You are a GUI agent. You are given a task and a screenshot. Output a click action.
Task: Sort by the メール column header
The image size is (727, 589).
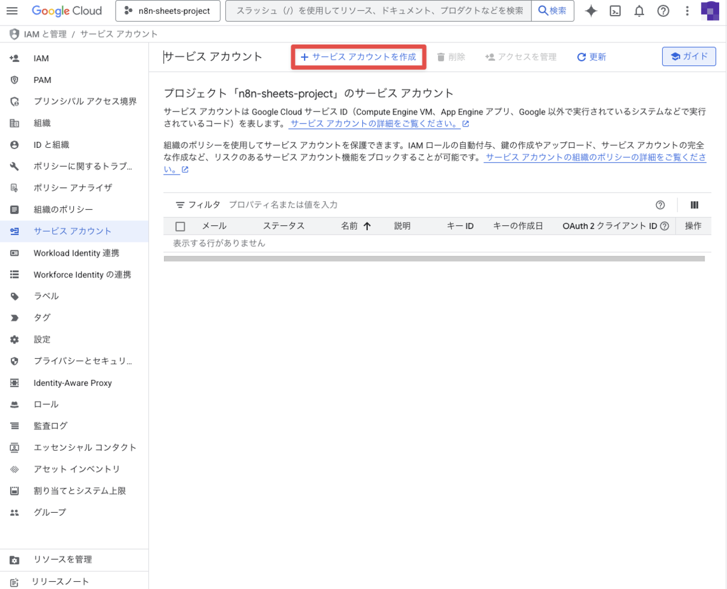coord(214,226)
